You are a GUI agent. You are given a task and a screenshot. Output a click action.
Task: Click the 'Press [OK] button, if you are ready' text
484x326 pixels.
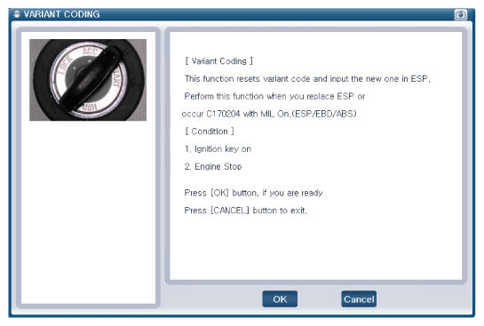click(253, 193)
